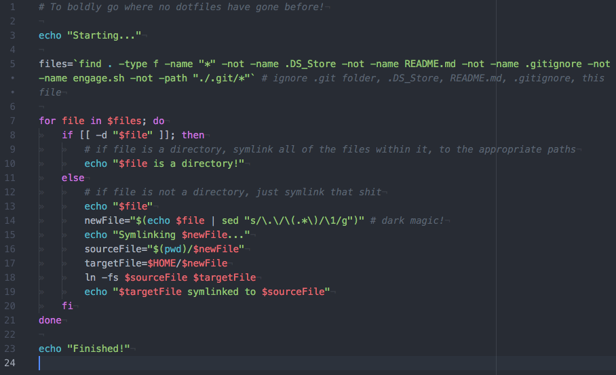Place cursor on echo "Starting..." line
616x375 pixels.
[x=90, y=35]
